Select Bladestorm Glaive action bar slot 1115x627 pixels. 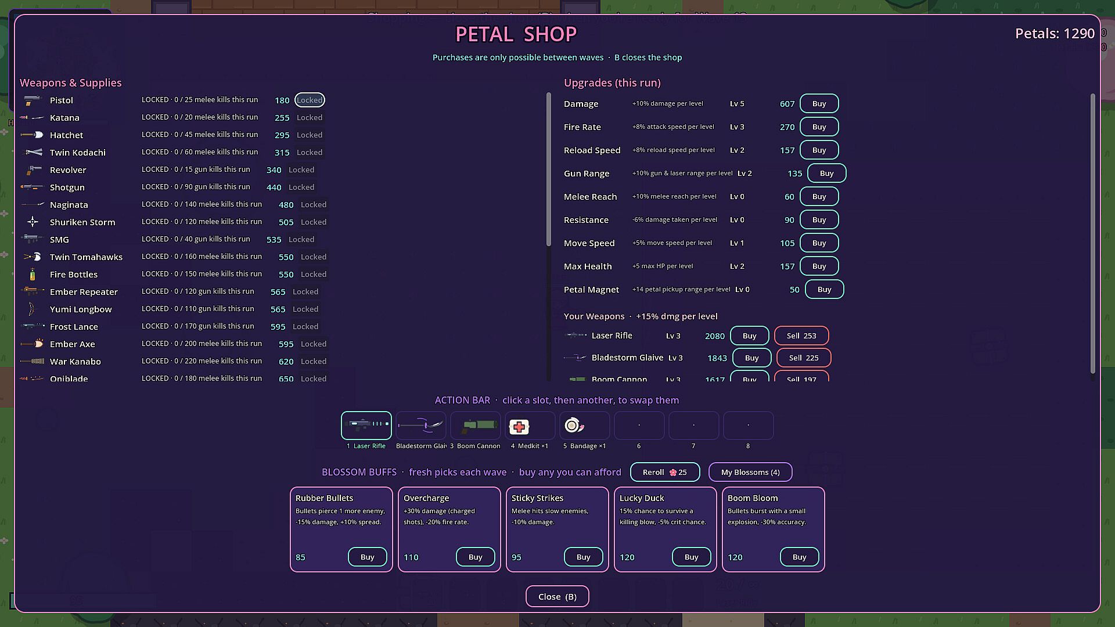pos(421,426)
